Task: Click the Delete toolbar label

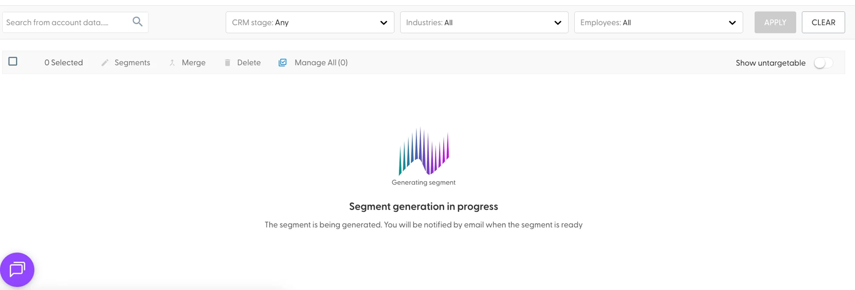Action: [x=249, y=63]
